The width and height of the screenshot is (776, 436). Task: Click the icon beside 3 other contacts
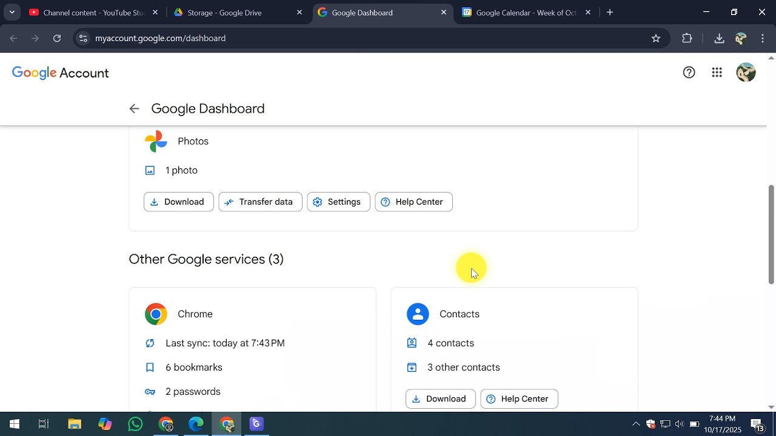pos(412,368)
